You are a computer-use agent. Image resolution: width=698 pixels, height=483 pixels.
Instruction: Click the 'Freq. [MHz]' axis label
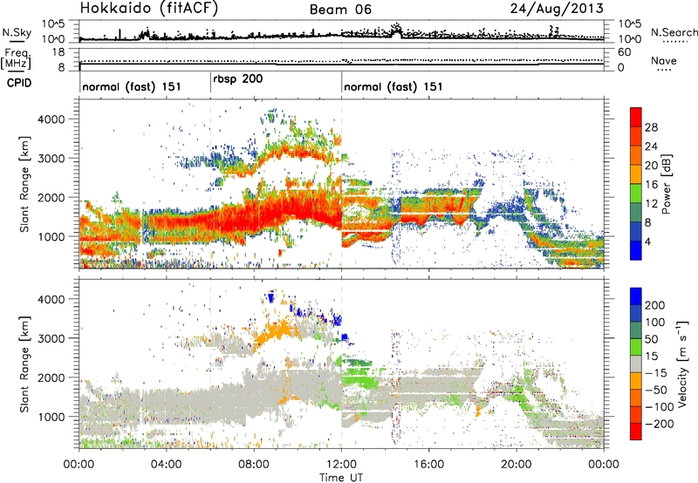[x=17, y=58]
